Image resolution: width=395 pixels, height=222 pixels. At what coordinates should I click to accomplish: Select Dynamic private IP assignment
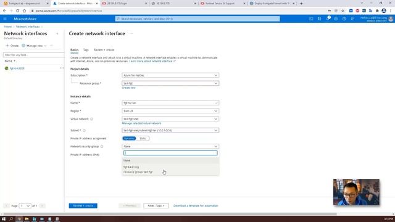[x=129, y=138]
